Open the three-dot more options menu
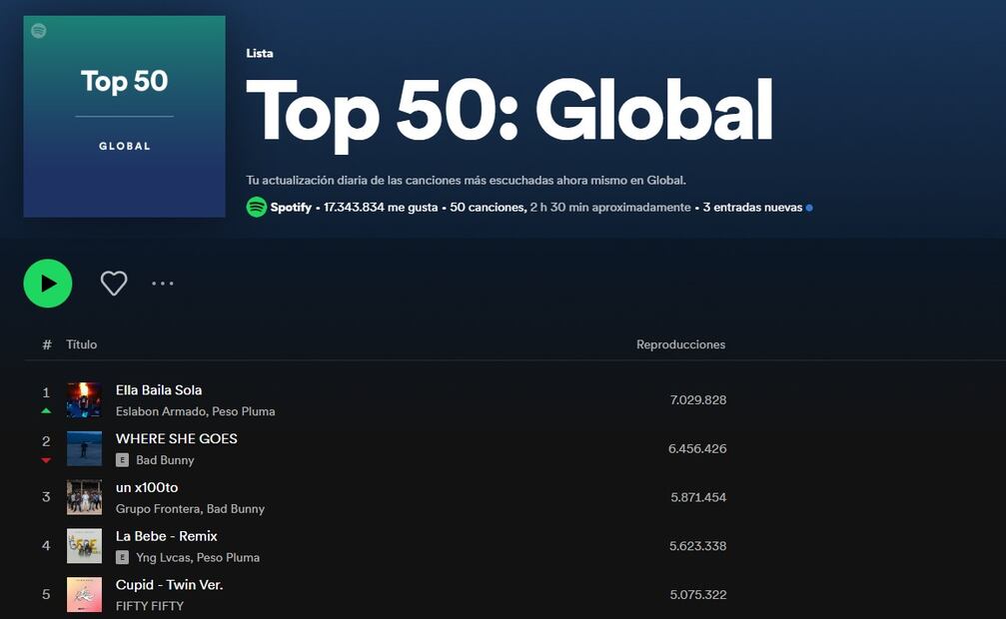 click(162, 284)
